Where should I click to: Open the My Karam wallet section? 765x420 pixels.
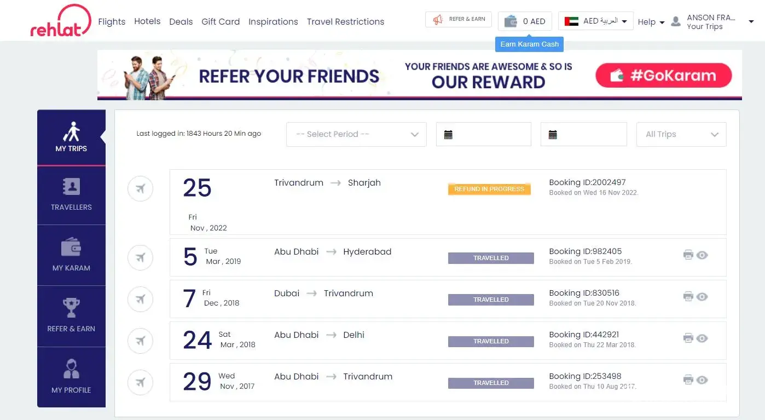coord(71,256)
